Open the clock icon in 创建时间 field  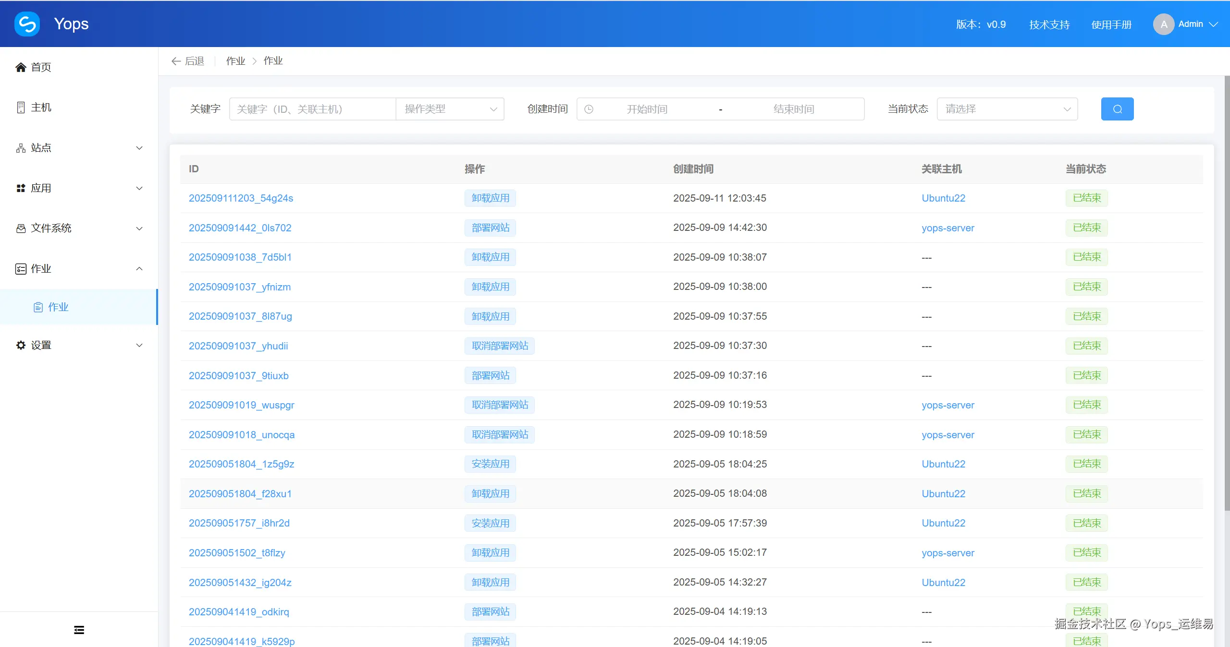[x=589, y=109]
